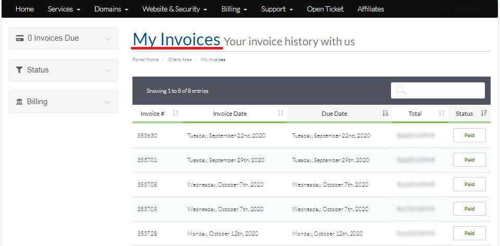The width and height of the screenshot is (500, 246).
Task: Sort by Total column arrows icon
Action: point(442,113)
